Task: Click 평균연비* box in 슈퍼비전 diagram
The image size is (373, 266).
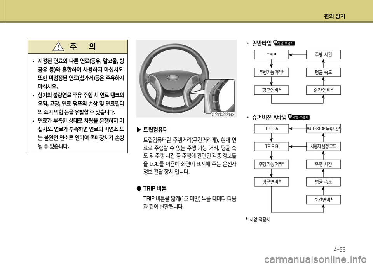Action: 272,182
